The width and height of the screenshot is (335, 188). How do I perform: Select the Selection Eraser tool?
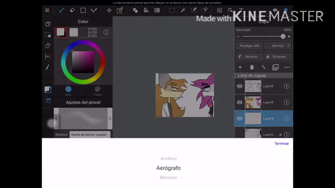(x=204, y=10)
